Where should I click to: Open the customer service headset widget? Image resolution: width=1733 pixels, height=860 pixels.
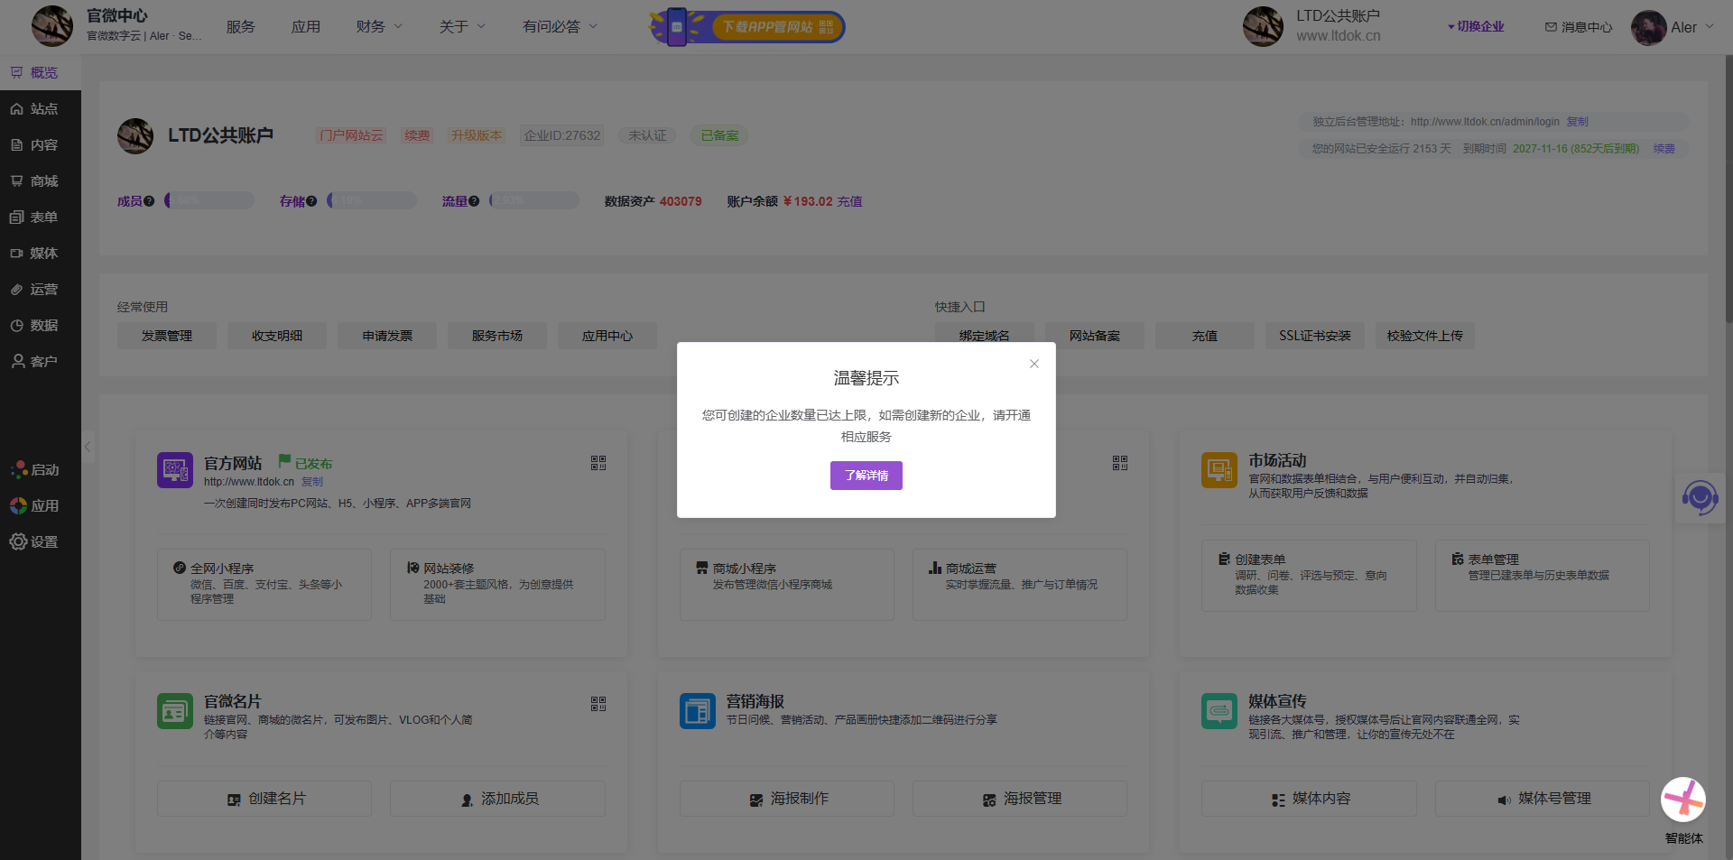(1700, 497)
